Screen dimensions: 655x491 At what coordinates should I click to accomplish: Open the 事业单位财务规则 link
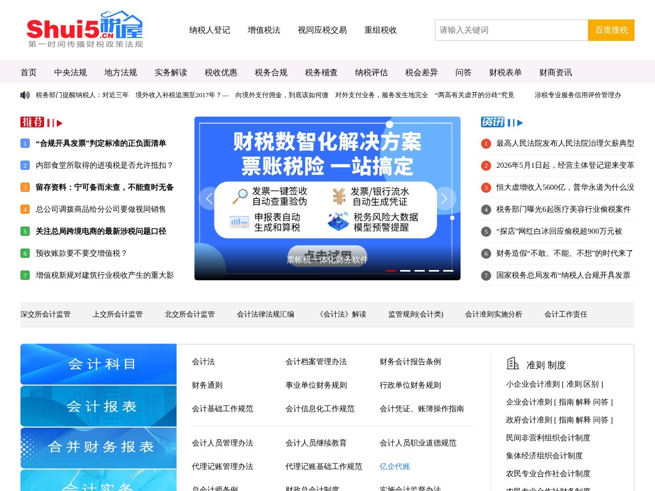tap(316, 385)
